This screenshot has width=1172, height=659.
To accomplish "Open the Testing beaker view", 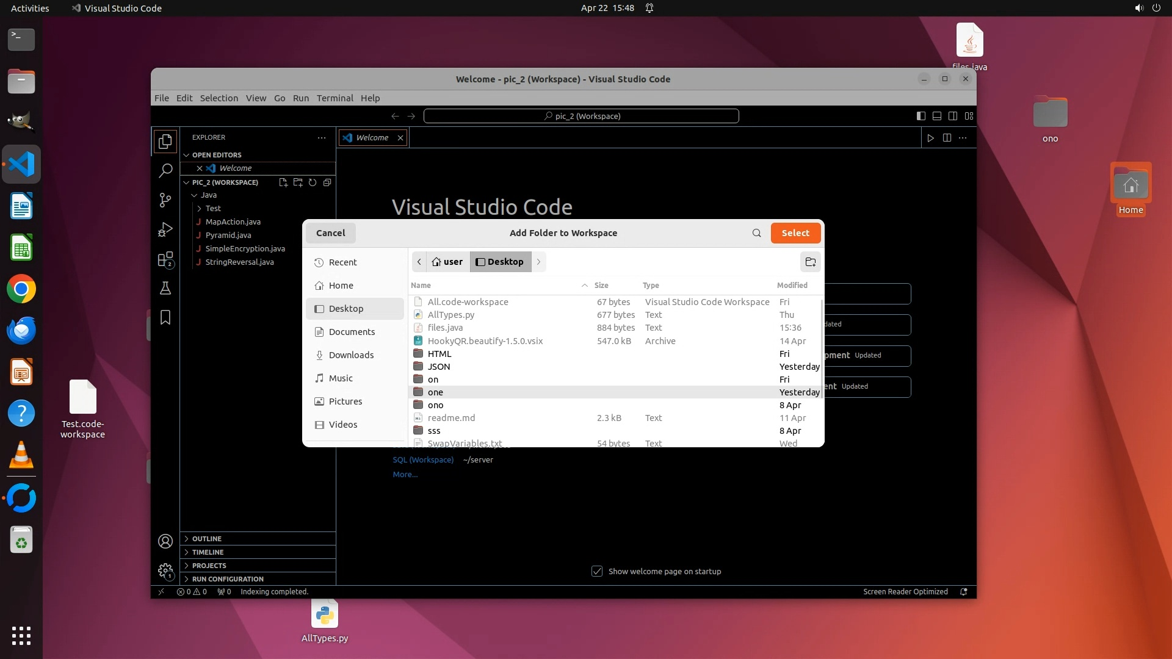I will (x=165, y=288).
